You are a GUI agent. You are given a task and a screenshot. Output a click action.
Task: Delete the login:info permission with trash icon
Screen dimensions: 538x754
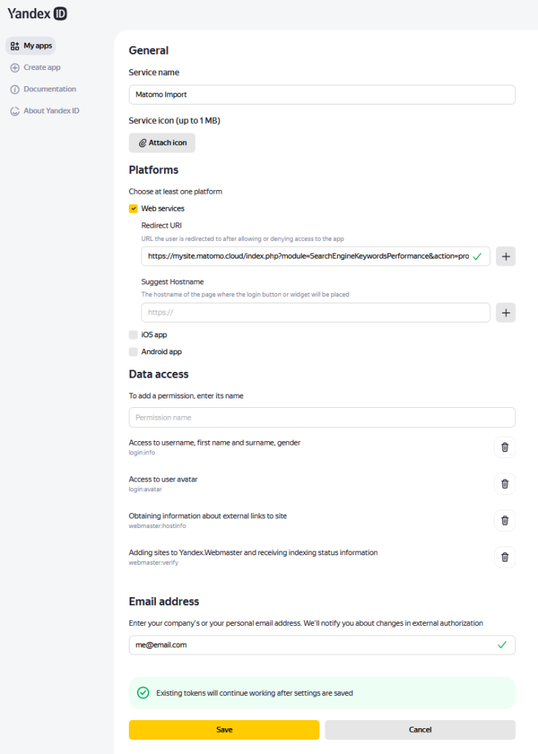pyautogui.click(x=505, y=447)
